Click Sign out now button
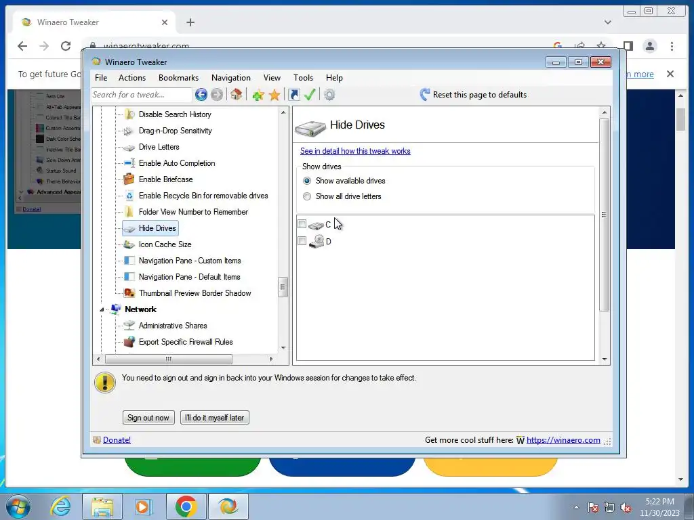694x520 pixels. tap(148, 417)
